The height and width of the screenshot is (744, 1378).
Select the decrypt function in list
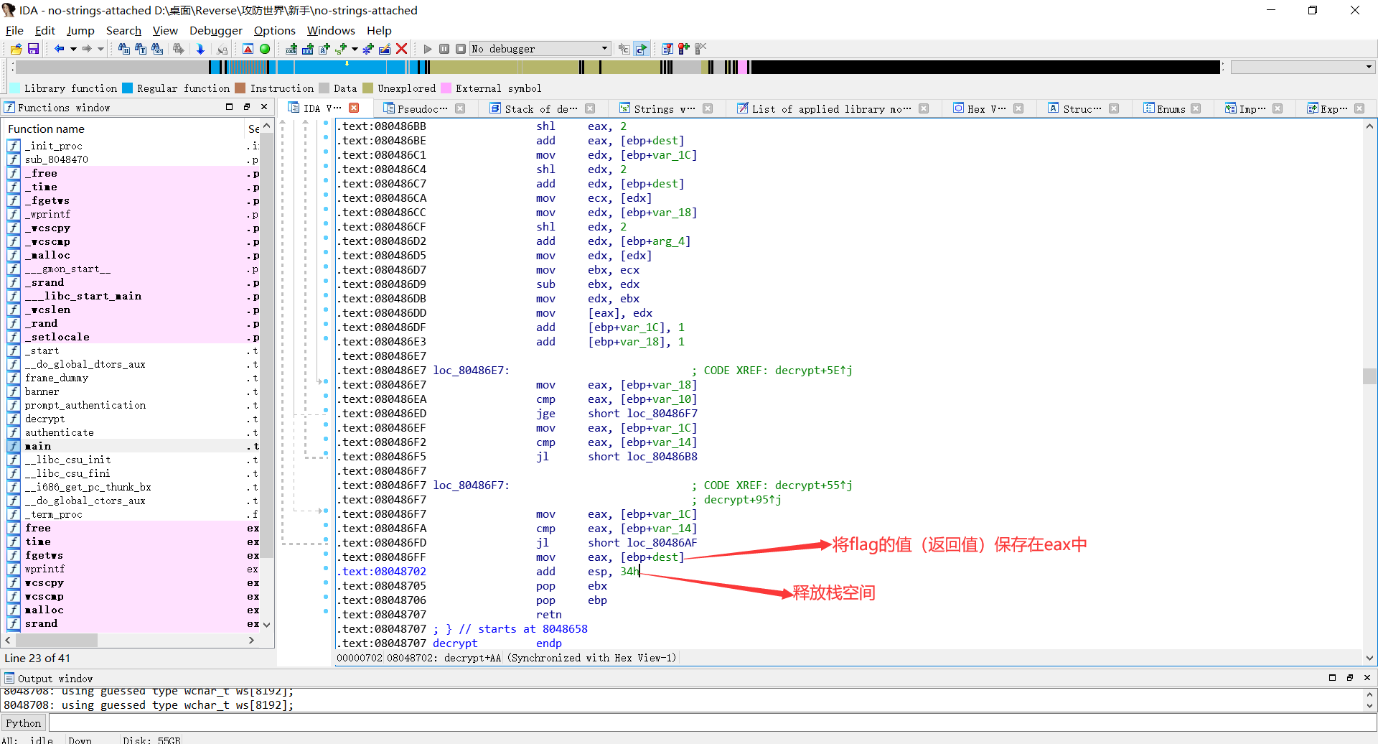(x=44, y=419)
